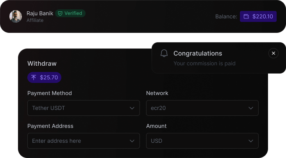The image size is (286, 158).
Task: Click the $25.70 withdraw amount badge
Action: click(x=44, y=77)
